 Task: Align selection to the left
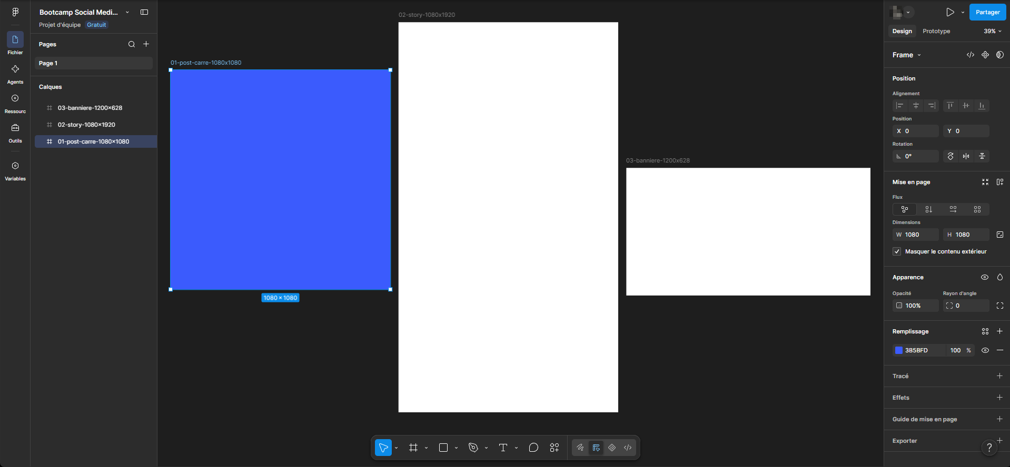[900, 106]
